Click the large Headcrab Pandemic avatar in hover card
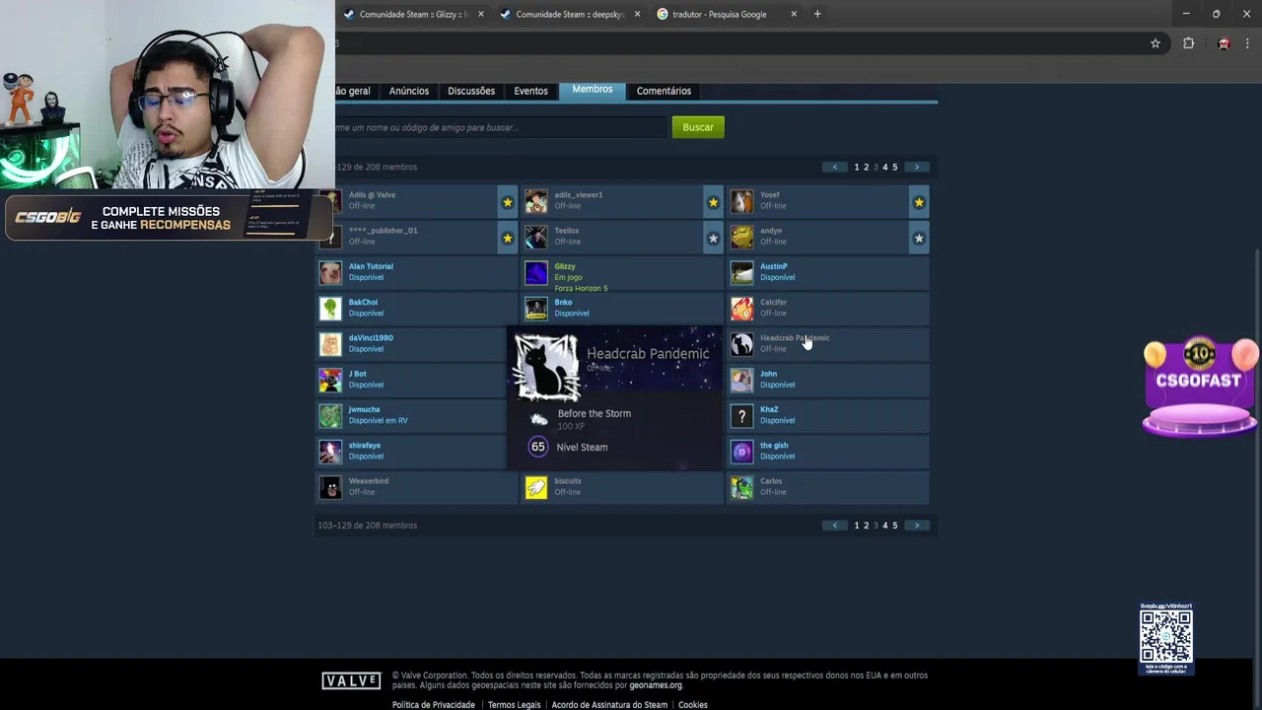1262x710 pixels. 546,368
